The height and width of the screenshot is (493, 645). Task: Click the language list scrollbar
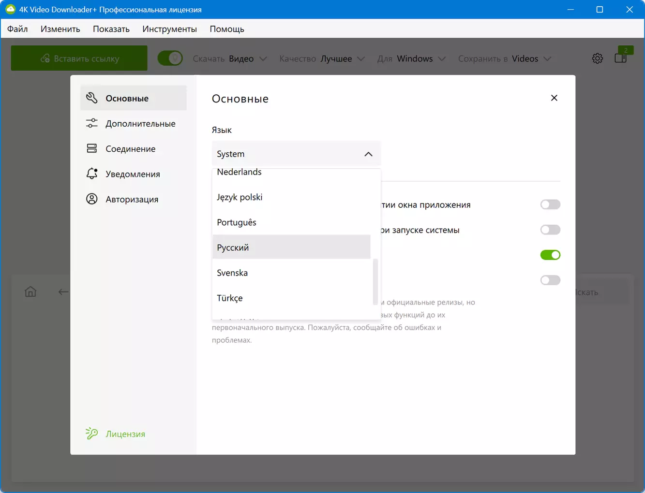(375, 282)
